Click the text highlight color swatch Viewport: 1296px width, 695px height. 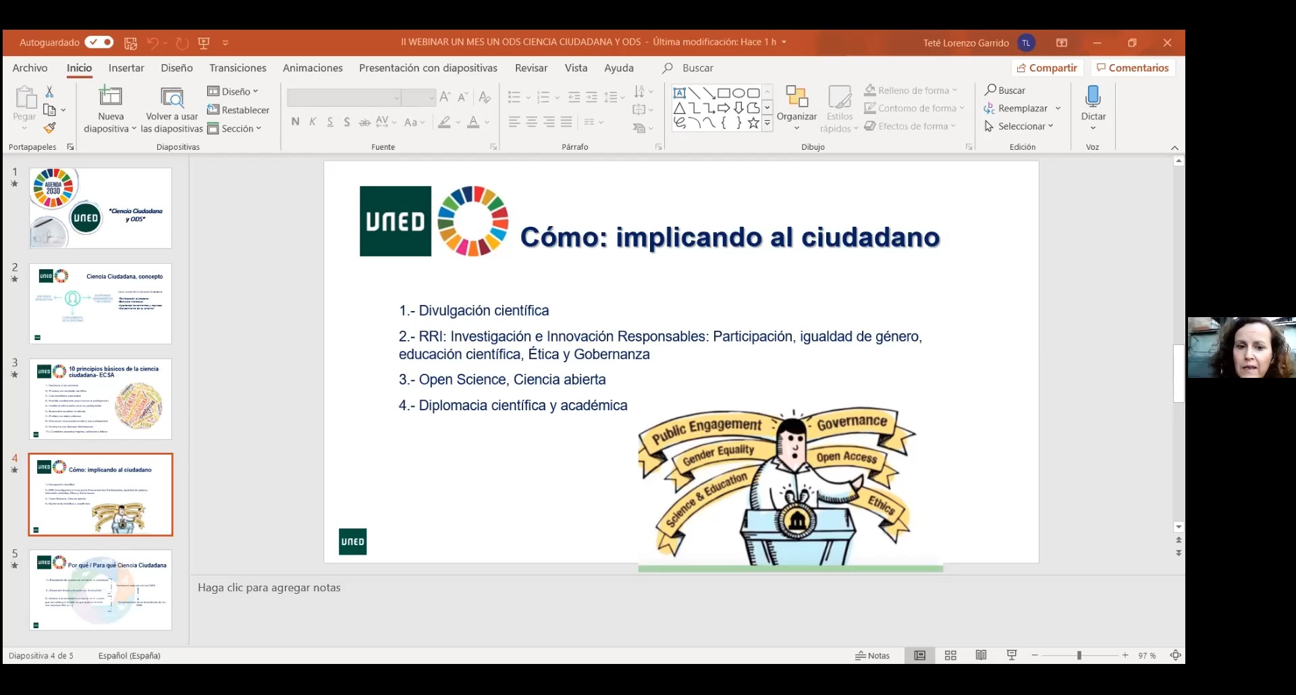444,122
